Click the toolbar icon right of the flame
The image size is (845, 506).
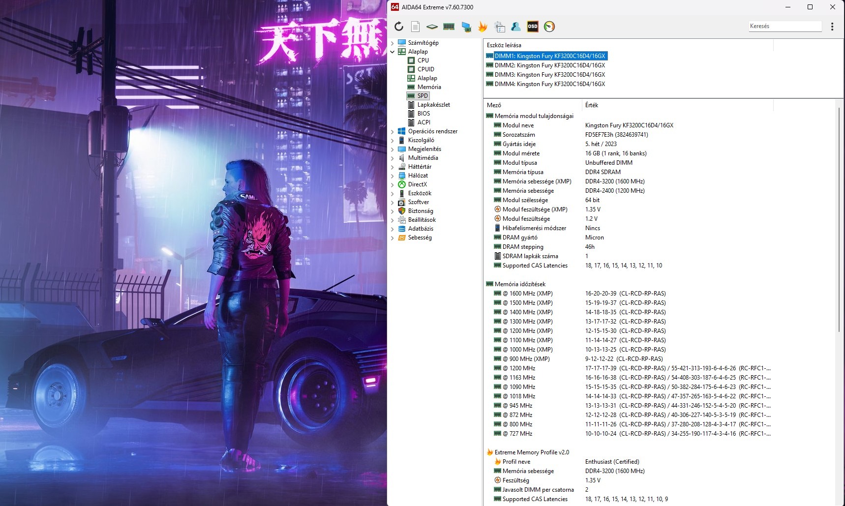coord(500,27)
